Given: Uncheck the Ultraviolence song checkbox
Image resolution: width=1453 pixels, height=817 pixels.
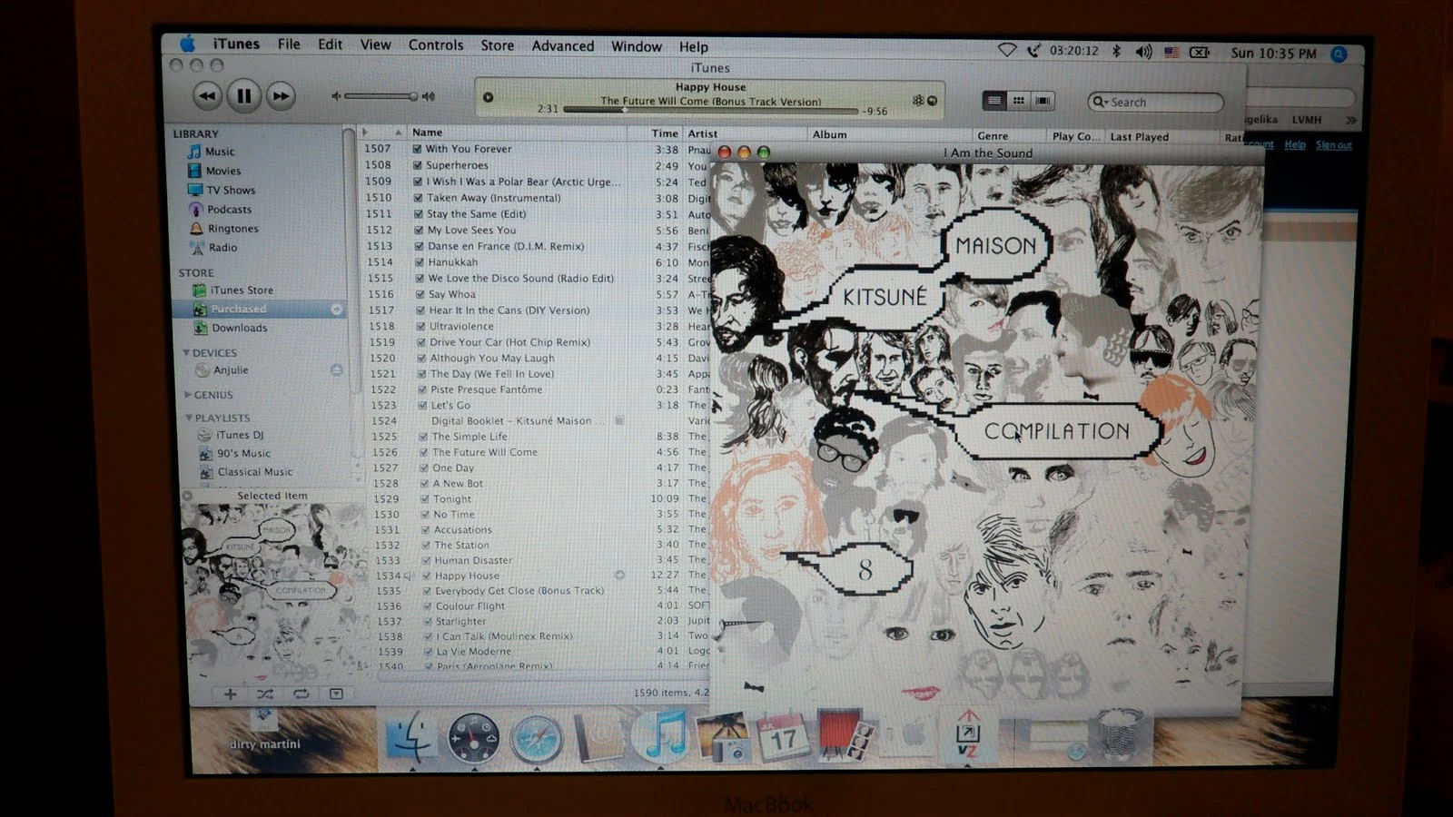Looking at the screenshot, I should click(x=421, y=327).
